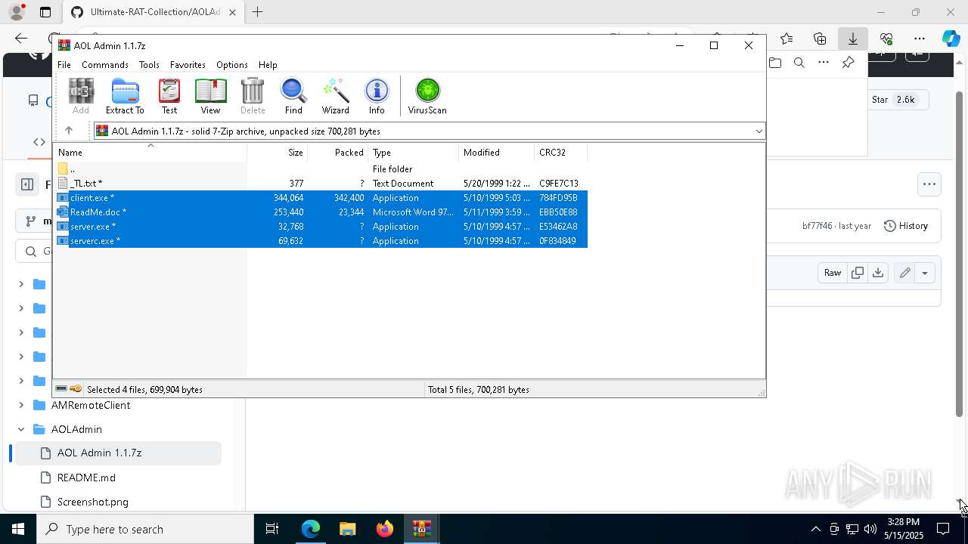Open the Favorites menu
Image resolution: width=968 pixels, height=544 pixels.
tap(188, 65)
